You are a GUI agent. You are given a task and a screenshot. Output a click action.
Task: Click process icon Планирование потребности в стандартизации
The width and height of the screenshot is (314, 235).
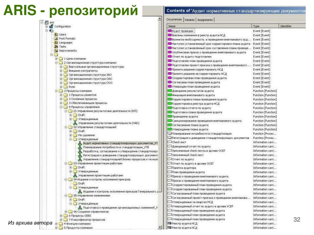point(170,133)
